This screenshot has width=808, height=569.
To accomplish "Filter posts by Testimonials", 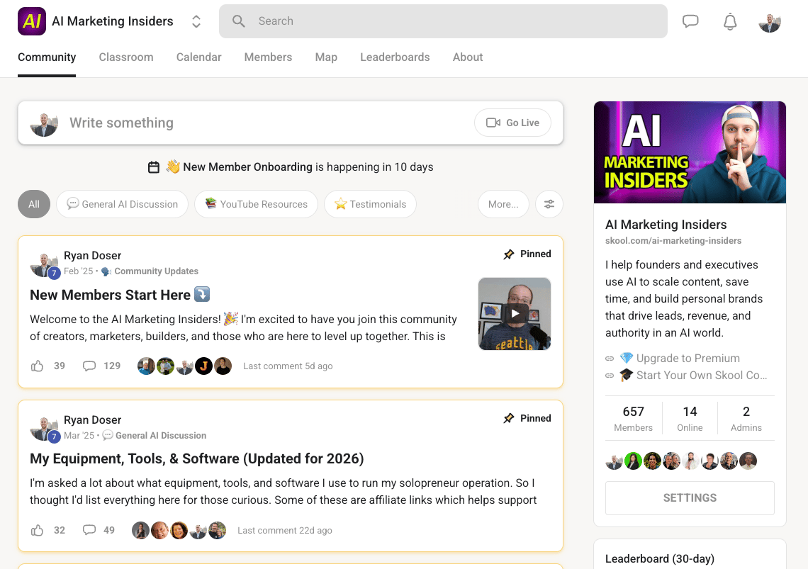I will [x=370, y=204].
